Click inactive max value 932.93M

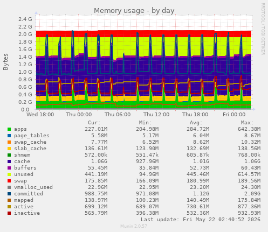coord(249,213)
